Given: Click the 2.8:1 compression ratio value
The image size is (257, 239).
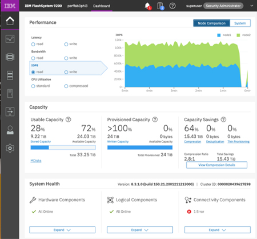Looking at the screenshot, I should pos(190,159).
